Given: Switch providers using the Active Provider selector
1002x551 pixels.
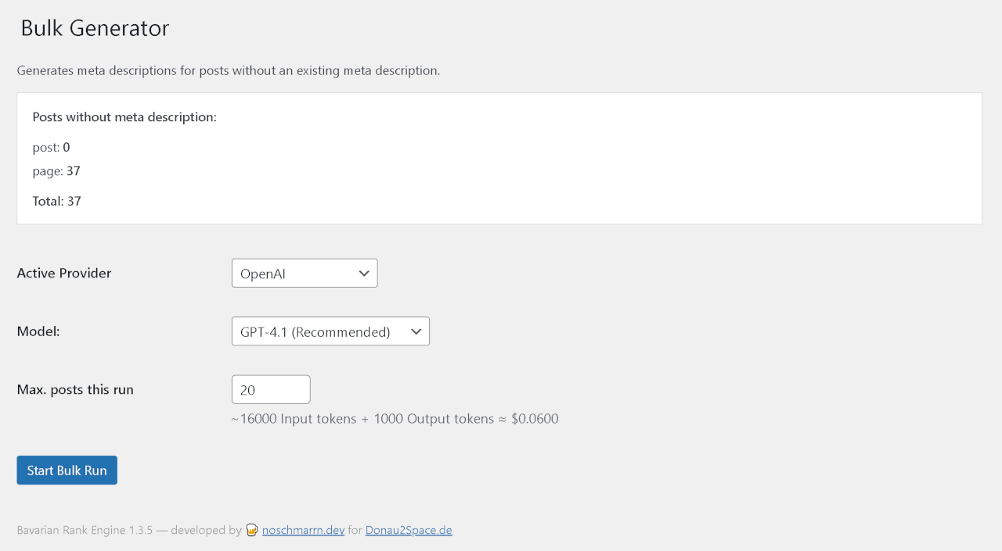Looking at the screenshot, I should [305, 273].
